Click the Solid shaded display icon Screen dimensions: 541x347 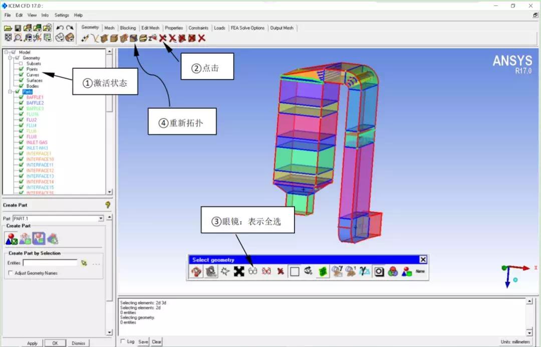pyautogui.click(x=70, y=37)
